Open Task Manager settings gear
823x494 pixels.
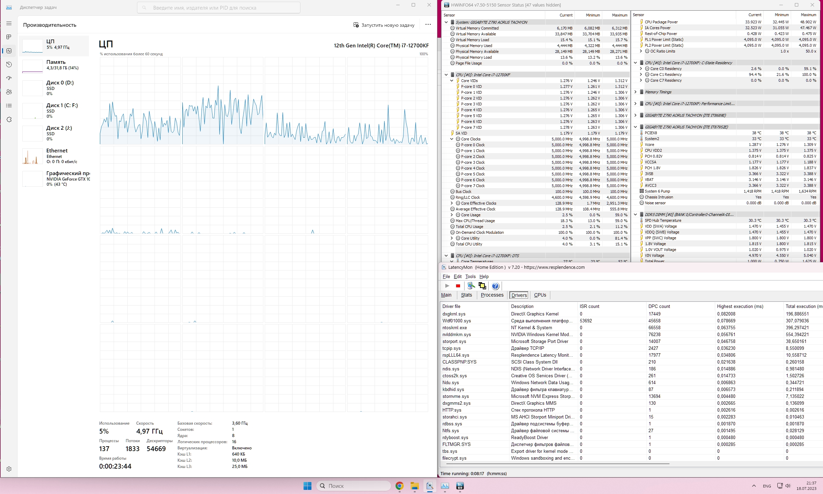9,469
